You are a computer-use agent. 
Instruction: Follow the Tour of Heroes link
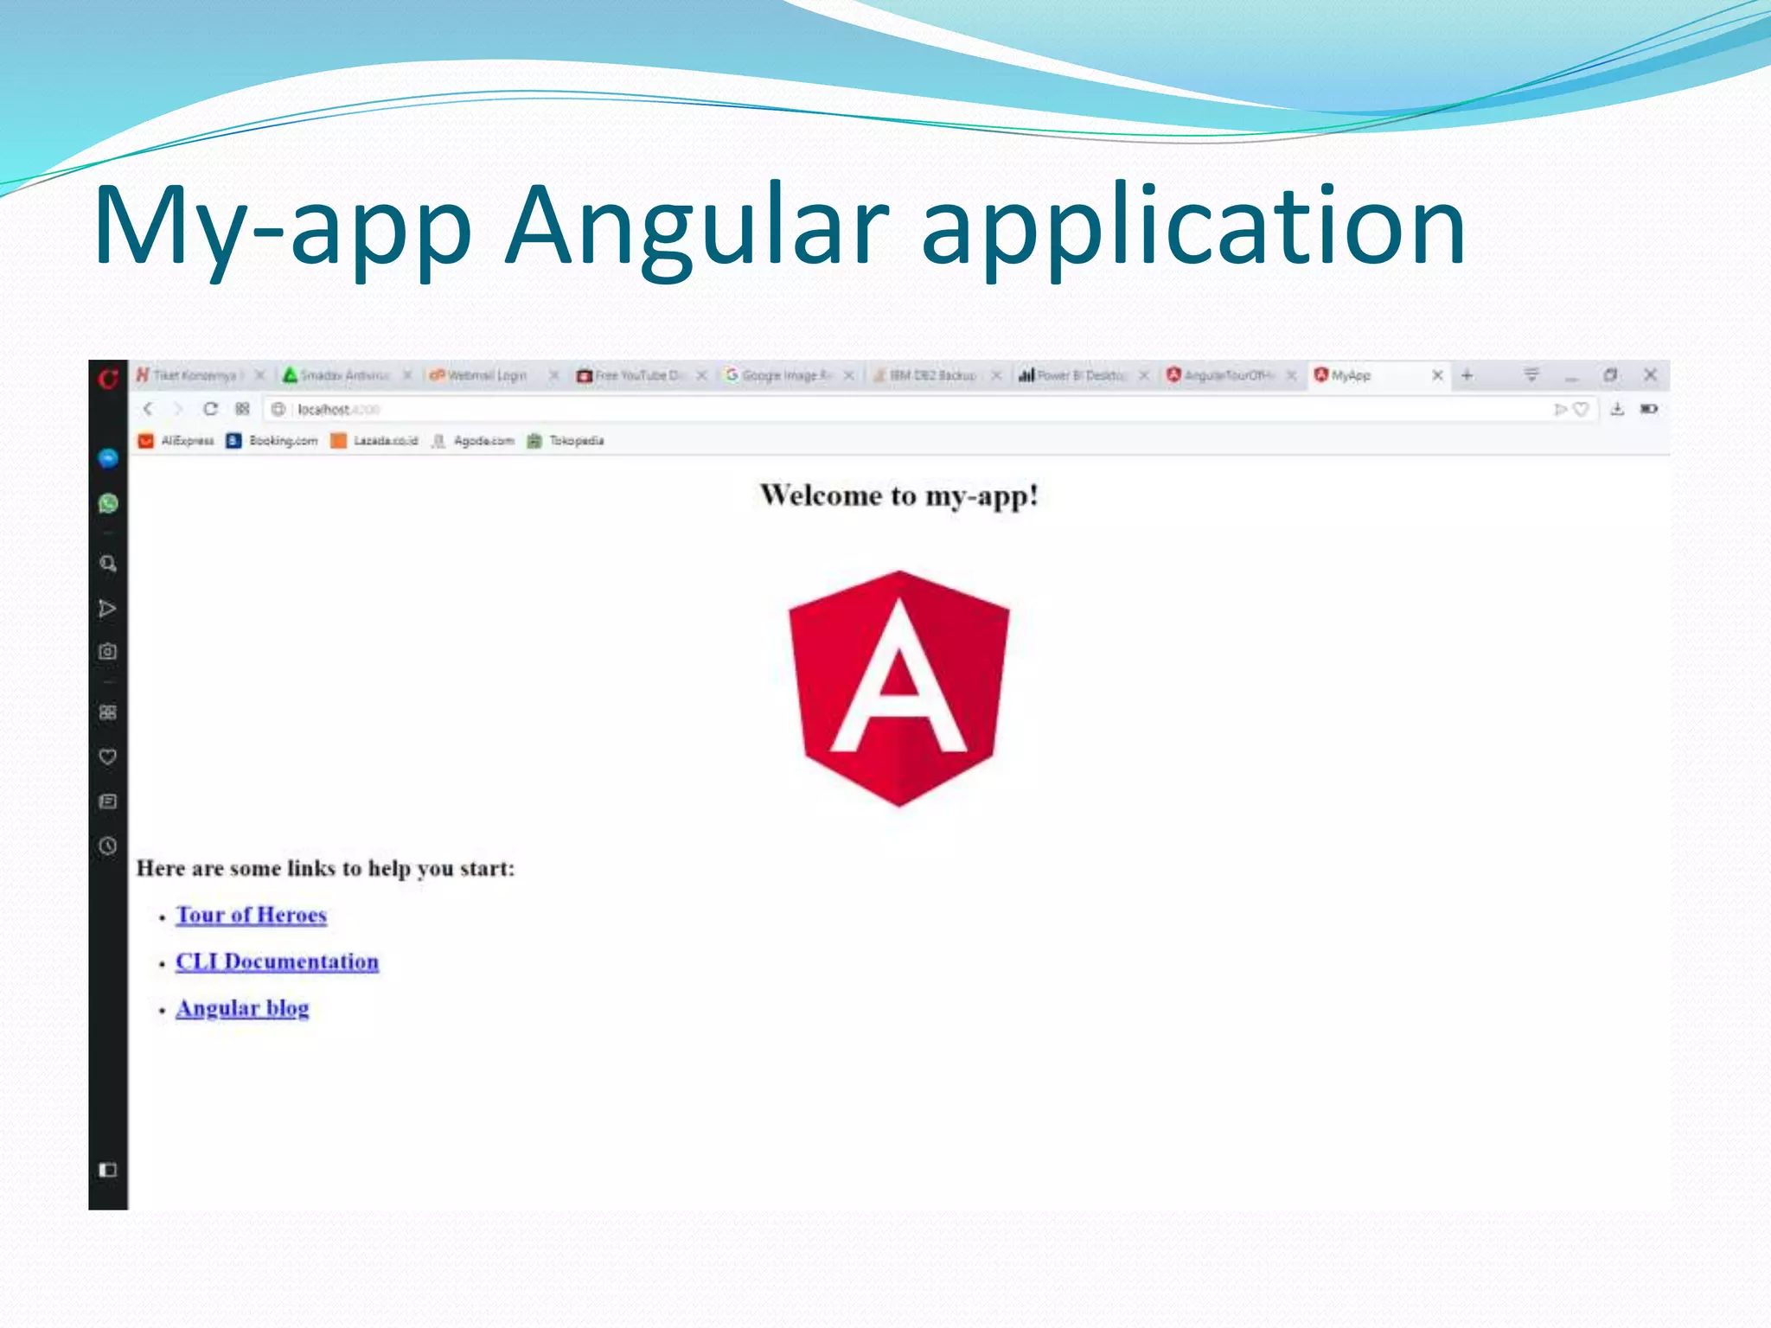[251, 915]
